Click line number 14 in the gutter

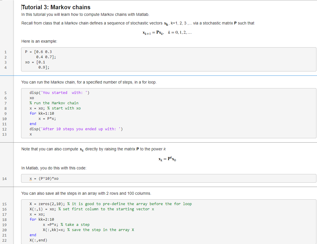point(4,179)
